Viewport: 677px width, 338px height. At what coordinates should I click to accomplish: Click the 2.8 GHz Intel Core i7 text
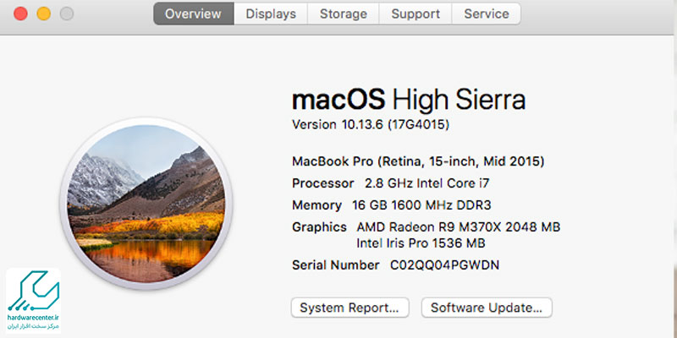tap(425, 183)
